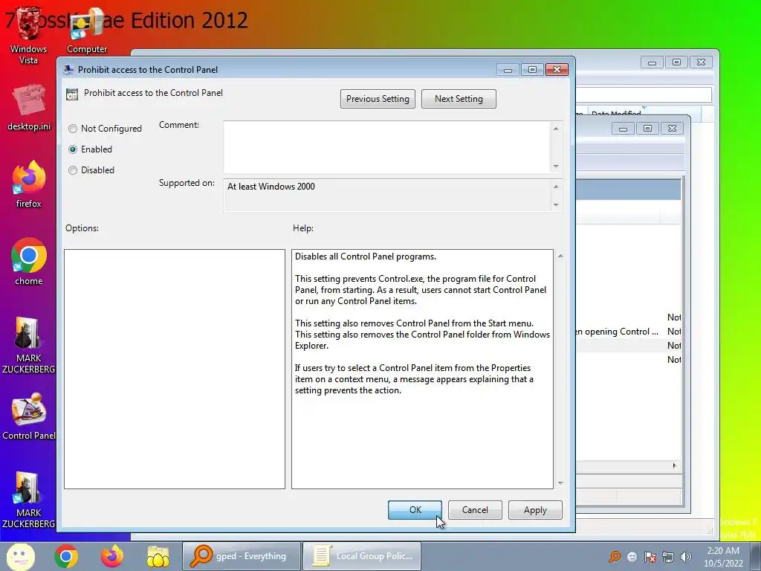
Task: Select the upper MARK ZUCKERBERG desktop icon
Action: [28, 345]
